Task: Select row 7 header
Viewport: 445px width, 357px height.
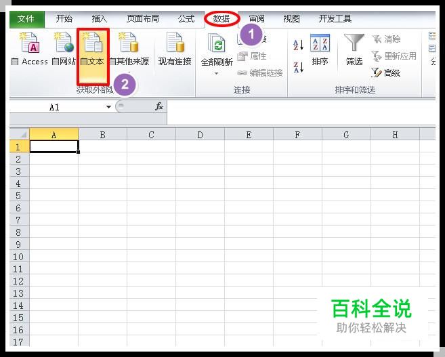Action: [x=19, y=220]
